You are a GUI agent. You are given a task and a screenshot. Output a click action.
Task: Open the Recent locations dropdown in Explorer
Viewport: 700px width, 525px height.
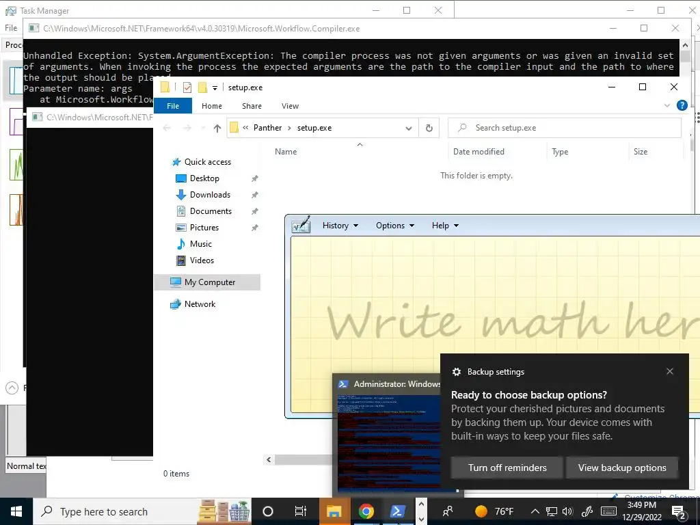point(203,128)
